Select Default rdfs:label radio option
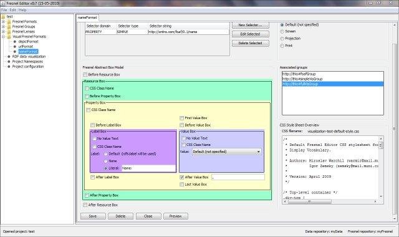The image size is (399, 237). pos(105,154)
